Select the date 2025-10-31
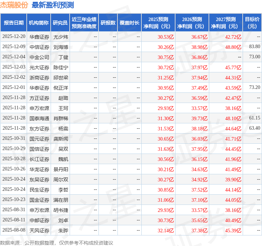The image size is (262, 246). pos(14,138)
